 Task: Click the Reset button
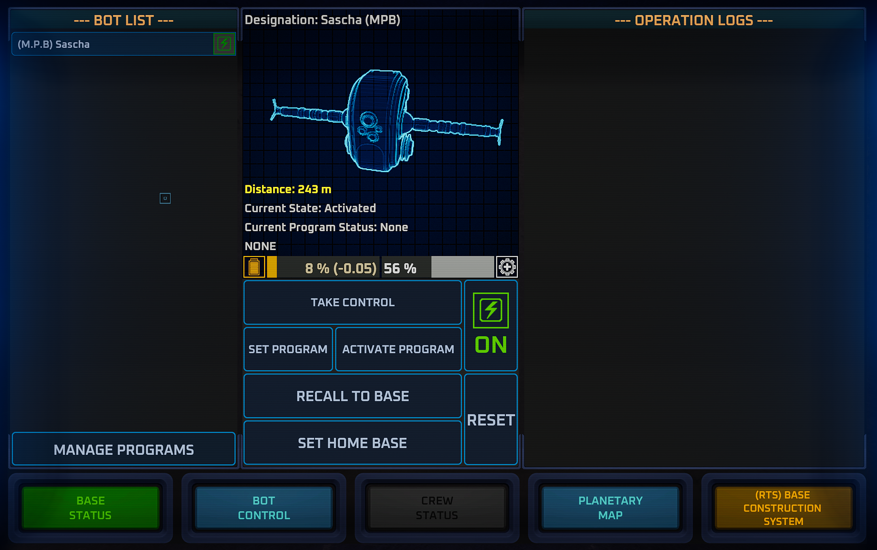click(491, 420)
